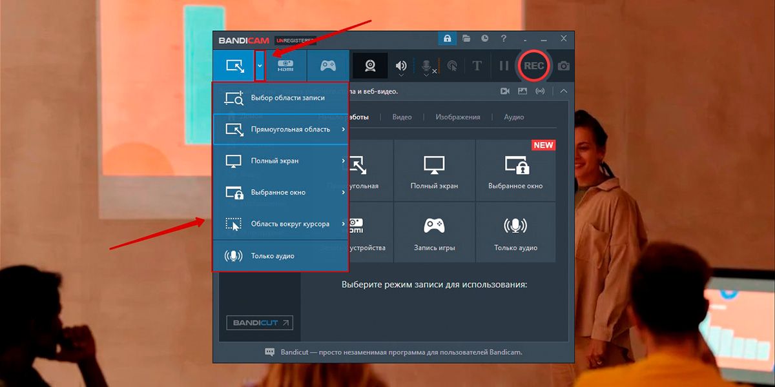
Task: Choose 'Область вокруг курсора' menu entry
Action: pyautogui.click(x=280, y=224)
